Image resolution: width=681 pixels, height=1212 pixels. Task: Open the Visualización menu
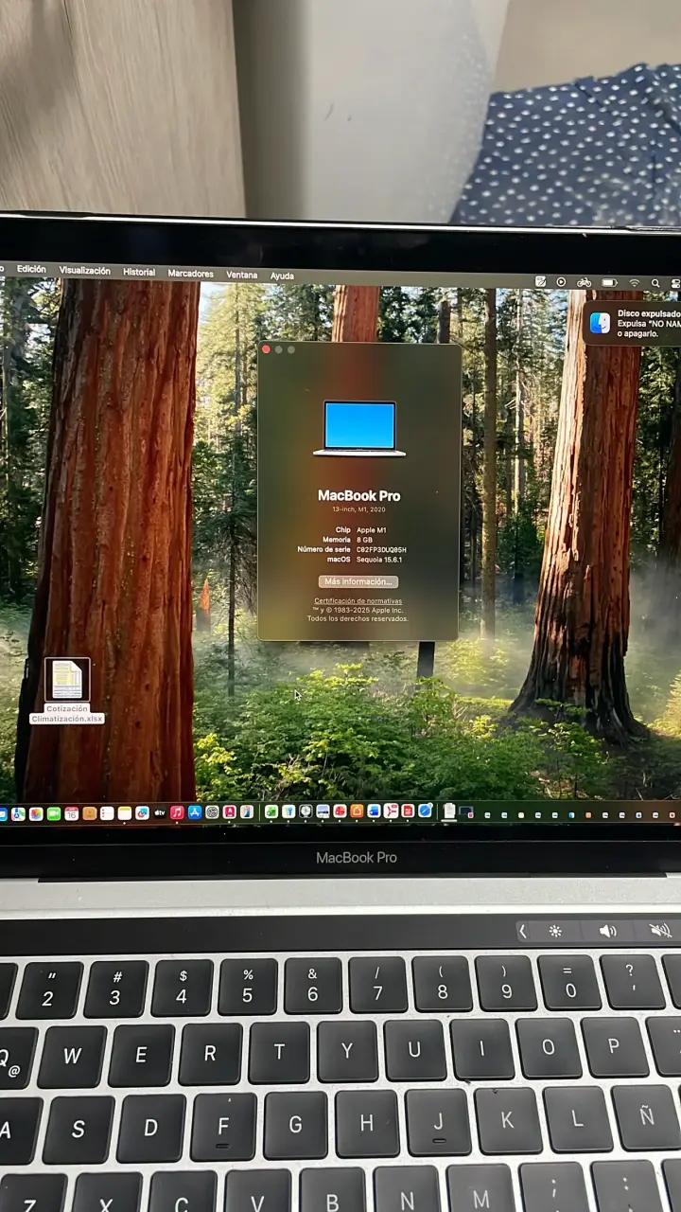(x=85, y=270)
